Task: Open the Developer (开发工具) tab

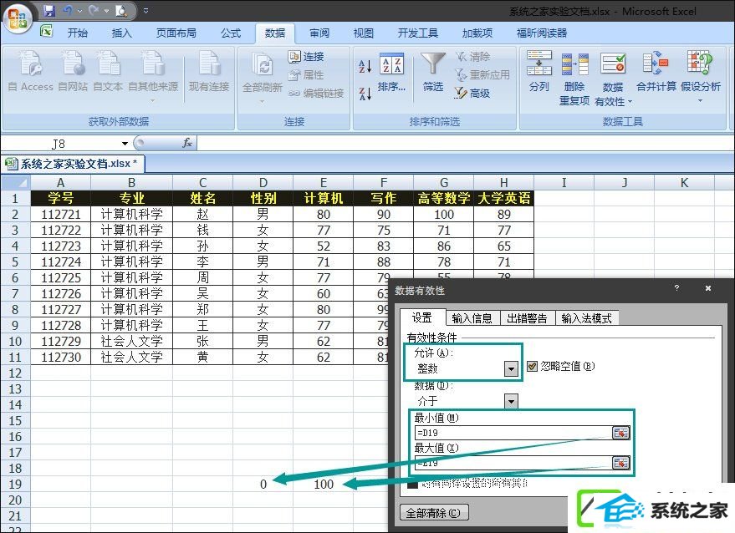Action: coord(417,33)
